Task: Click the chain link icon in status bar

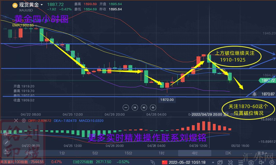Action: point(153,162)
